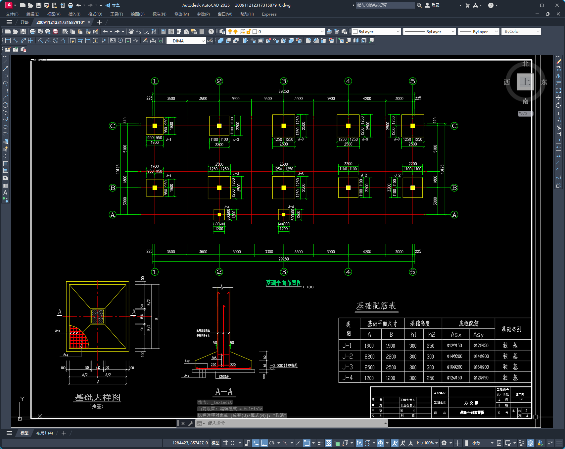Image resolution: width=565 pixels, height=449 pixels.
Task: Click the Help question mark toolbar icon
Action: click(211, 31)
